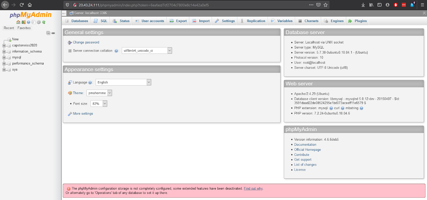Image resolution: width=427 pixels, height=200 pixels.
Task: Expand capstoneiss2020 database tree
Action: (x=4, y=46)
